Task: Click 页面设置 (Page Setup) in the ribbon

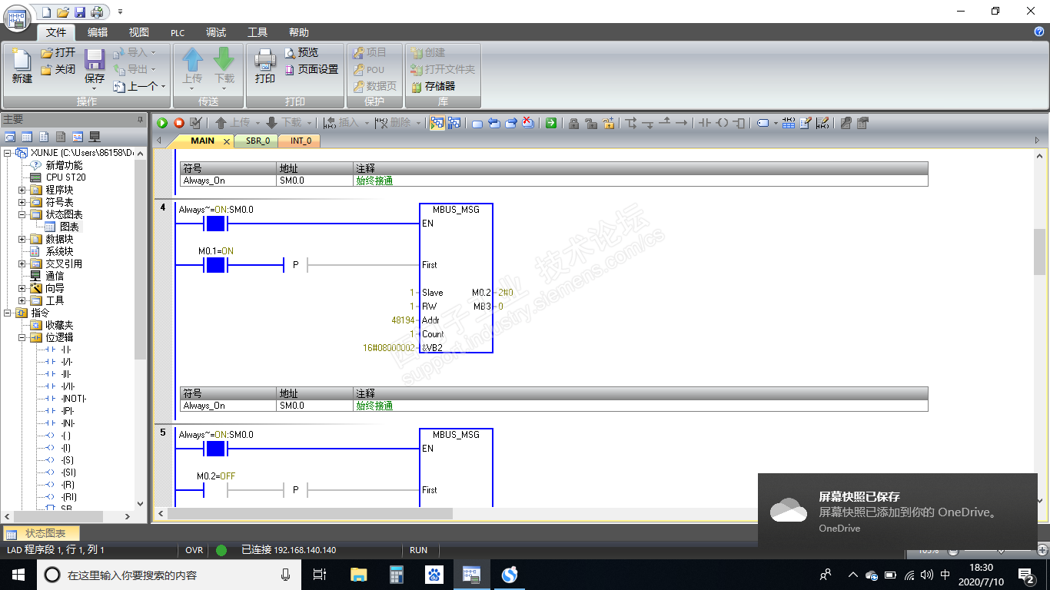Action: [311, 69]
